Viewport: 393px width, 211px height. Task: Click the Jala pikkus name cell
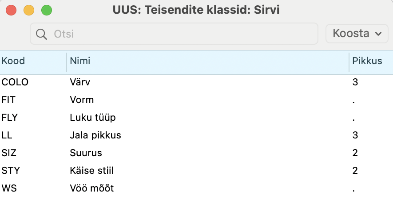[95, 135]
